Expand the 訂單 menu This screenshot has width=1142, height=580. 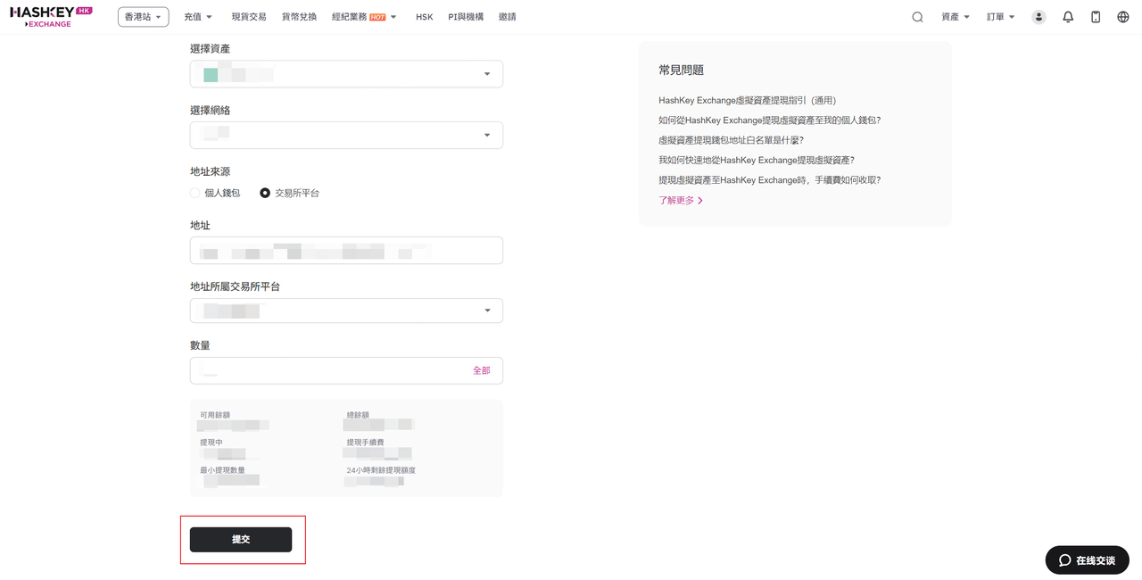point(1001,17)
